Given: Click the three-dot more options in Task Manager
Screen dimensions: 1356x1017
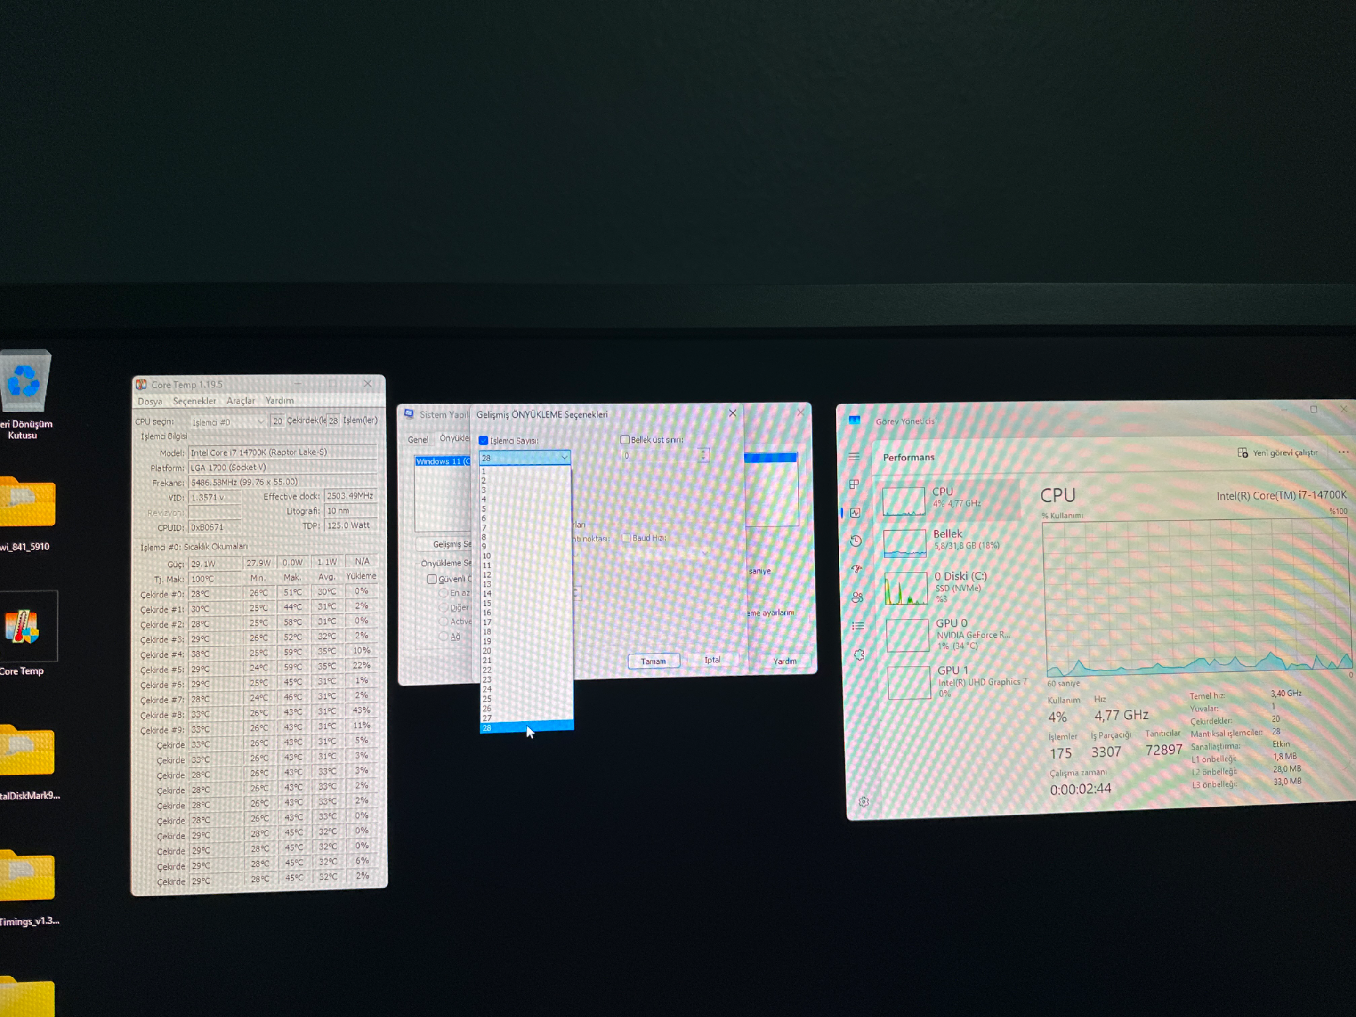Looking at the screenshot, I should [x=1342, y=452].
